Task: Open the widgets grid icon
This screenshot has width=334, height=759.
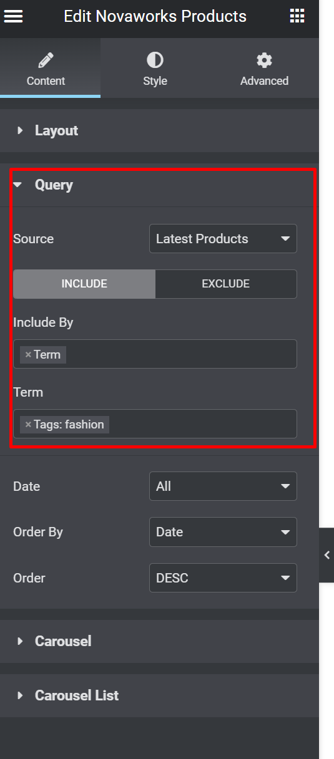Action: pyautogui.click(x=297, y=17)
